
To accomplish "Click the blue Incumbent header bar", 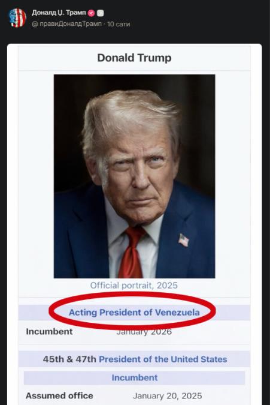I will click(x=135, y=377).
